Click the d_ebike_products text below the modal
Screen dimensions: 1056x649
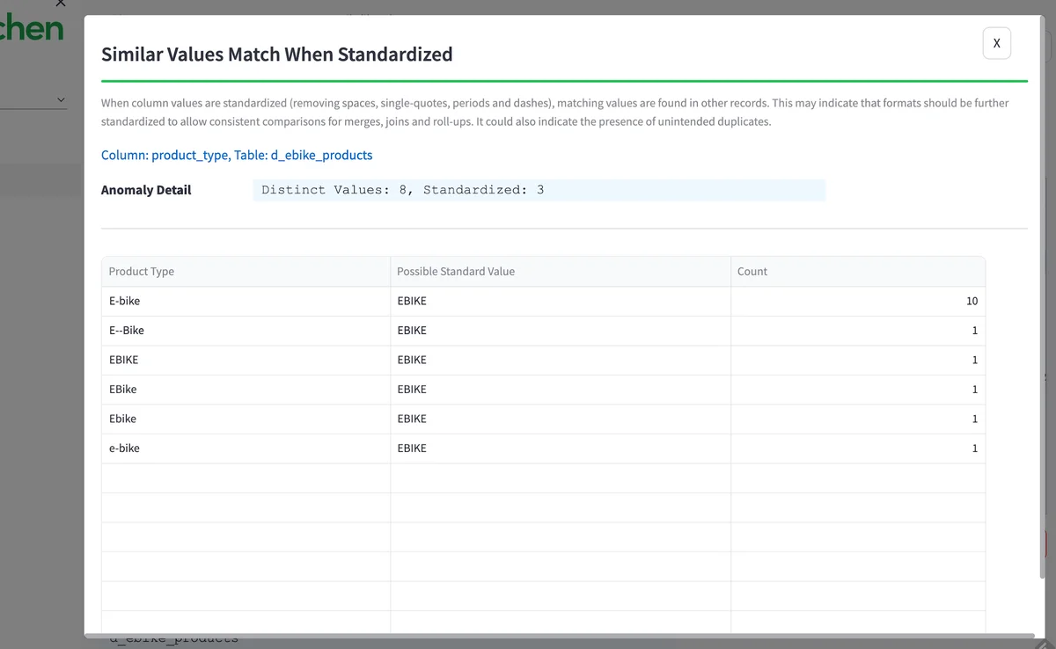[172, 638]
